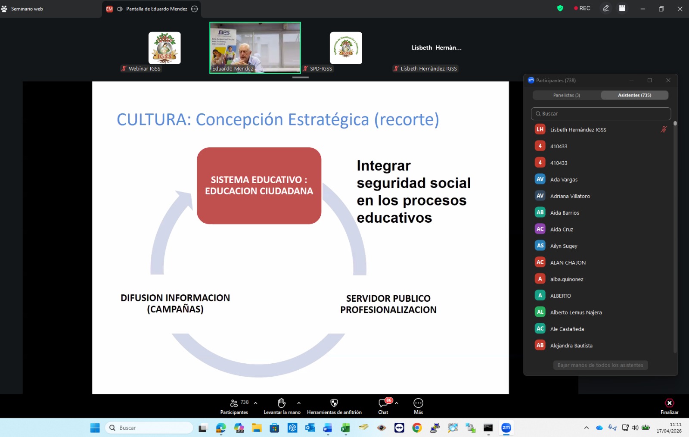Open the Más options icon
Viewport: 689px width, 437px height.
coord(418,403)
